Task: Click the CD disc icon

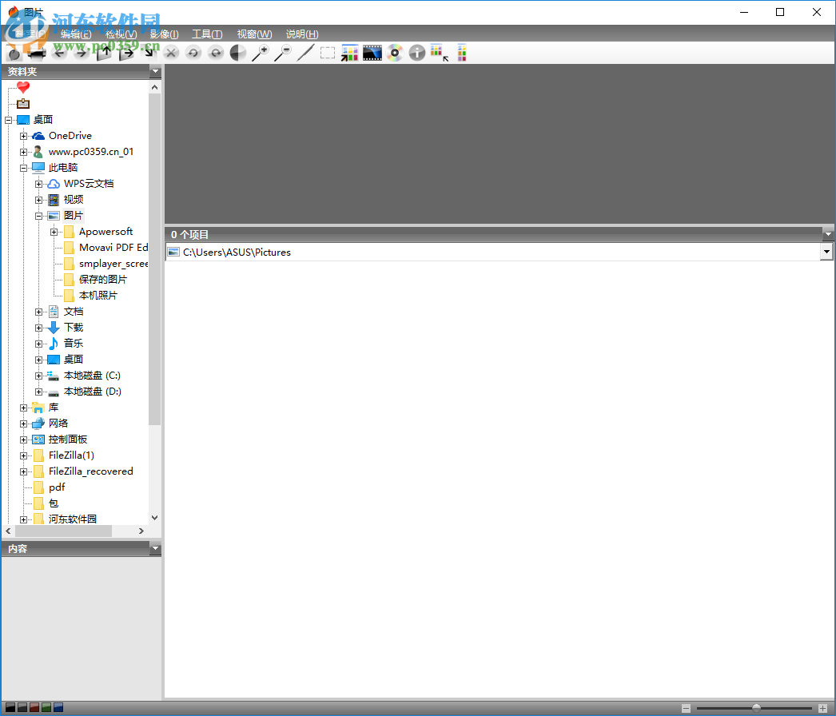Action: (x=395, y=54)
